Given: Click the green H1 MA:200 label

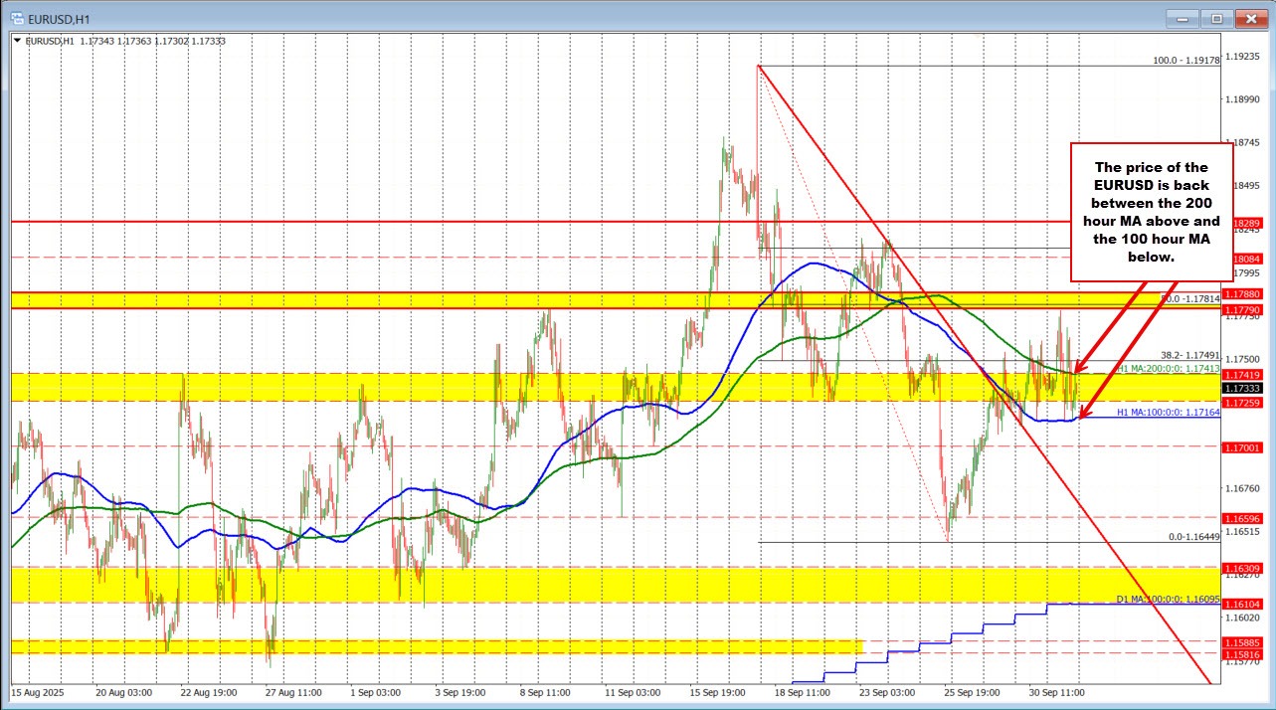Looking at the screenshot, I should tap(1167, 369).
